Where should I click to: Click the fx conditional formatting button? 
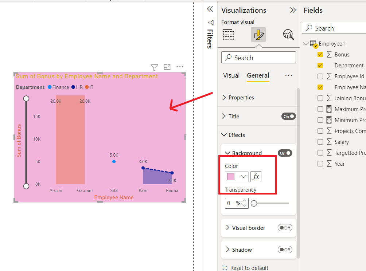pos(256,177)
